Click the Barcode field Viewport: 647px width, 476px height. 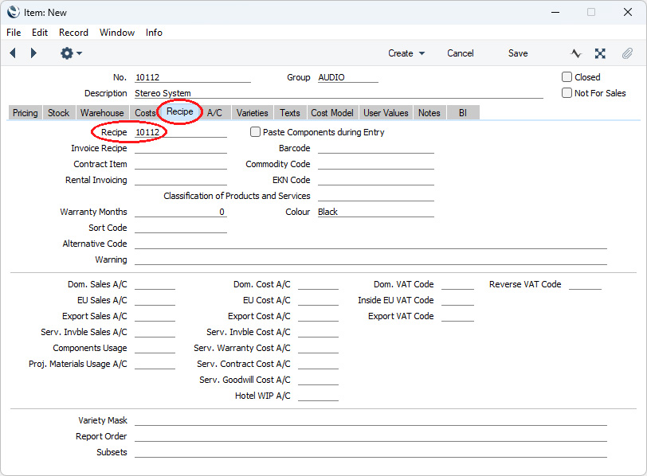376,148
